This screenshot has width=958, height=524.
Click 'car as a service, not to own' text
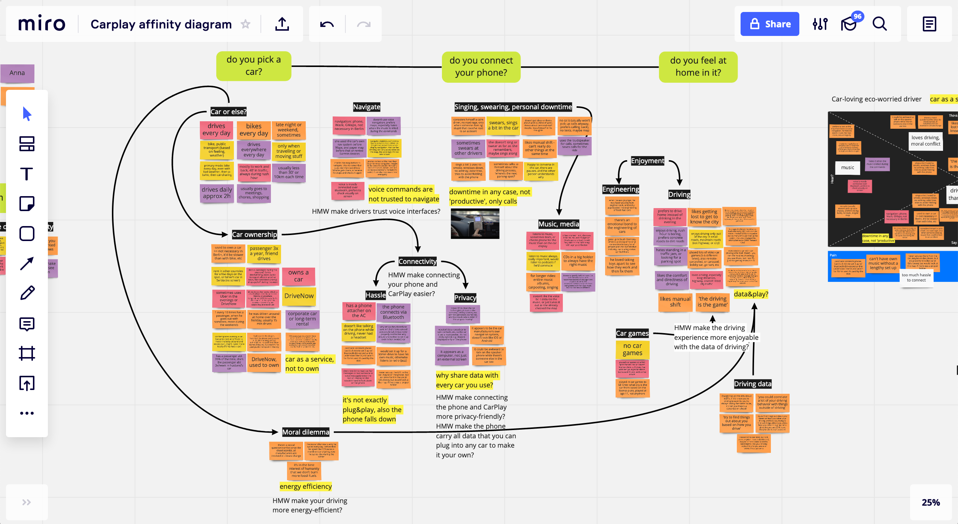click(309, 364)
